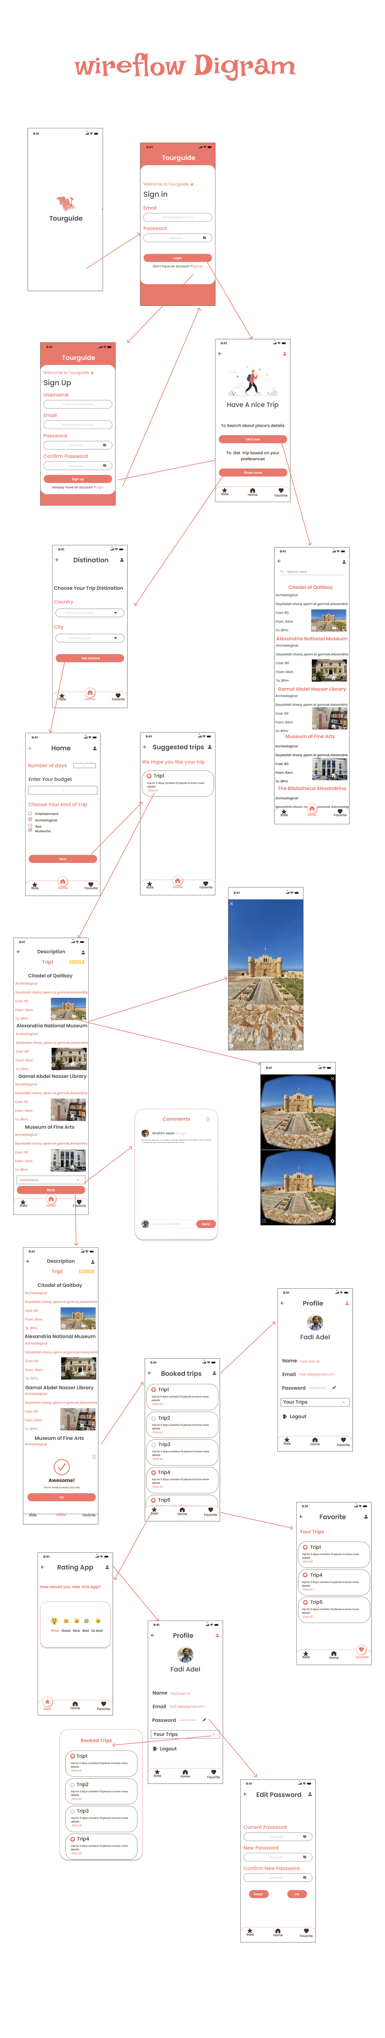This screenshot has width=385, height=2038.
Task: Open settings gear on the panorama view
Action: coord(332,1221)
